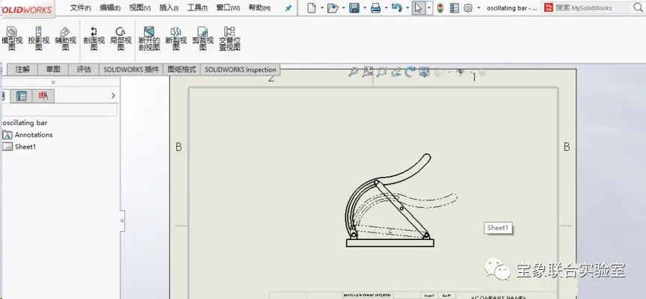This screenshot has height=299, width=646.
Task: Click the MySolidWorks search magnifier
Action: [637, 7]
